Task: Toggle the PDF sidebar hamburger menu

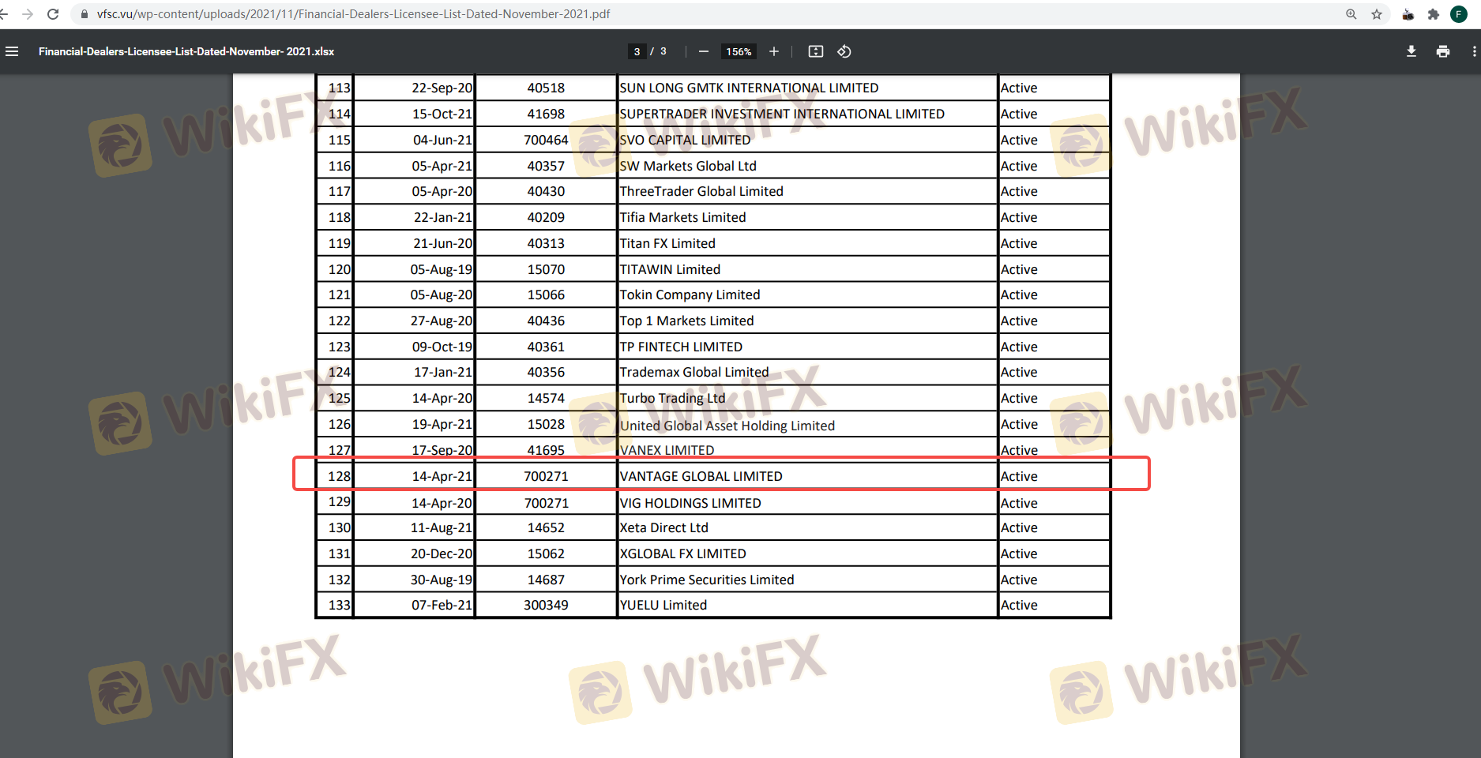Action: pyautogui.click(x=12, y=51)
